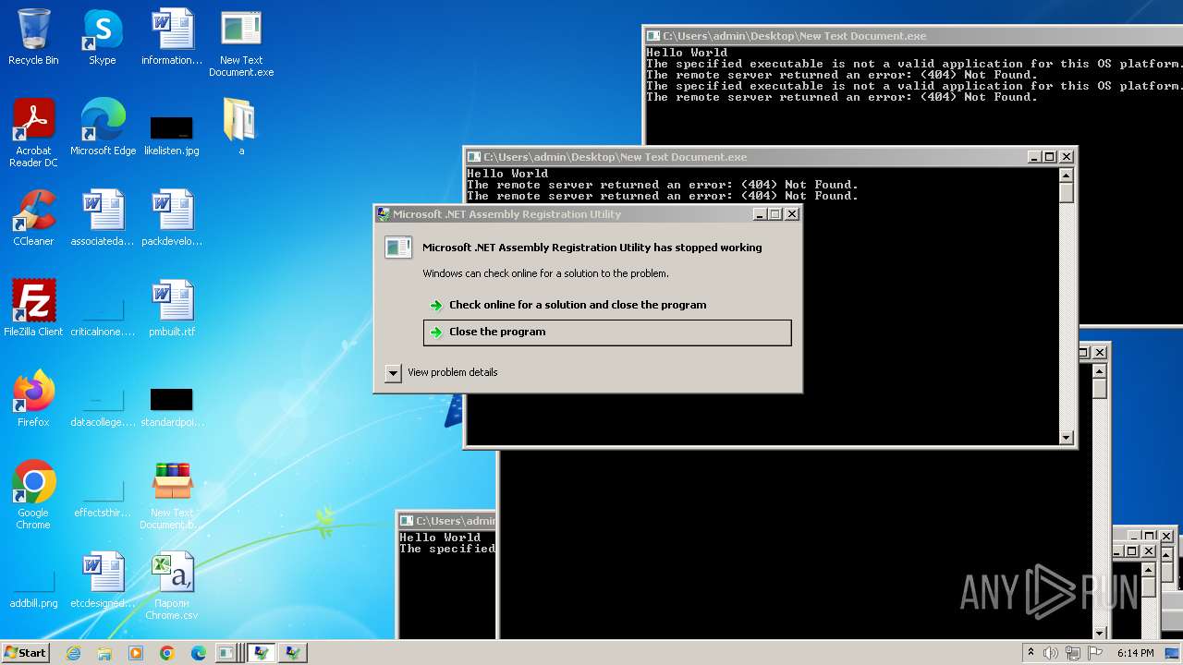Open the volume control in tray
Viewport: 1183px width, 665px height.
click(1051, 653)
